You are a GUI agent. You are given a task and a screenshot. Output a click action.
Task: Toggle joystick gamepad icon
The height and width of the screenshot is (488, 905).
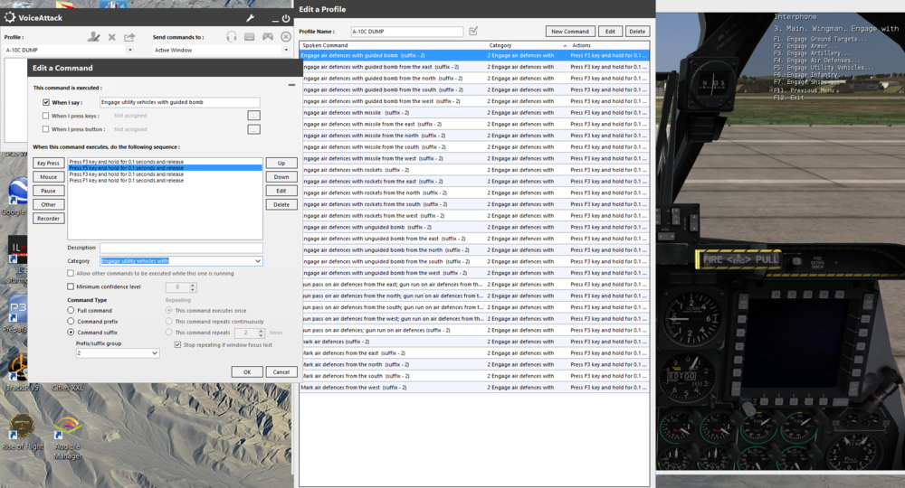pos(267,37)
